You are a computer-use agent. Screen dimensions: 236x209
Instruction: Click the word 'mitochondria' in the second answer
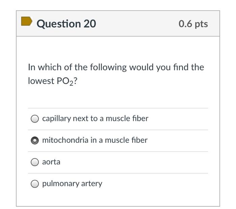click(65, 140)
